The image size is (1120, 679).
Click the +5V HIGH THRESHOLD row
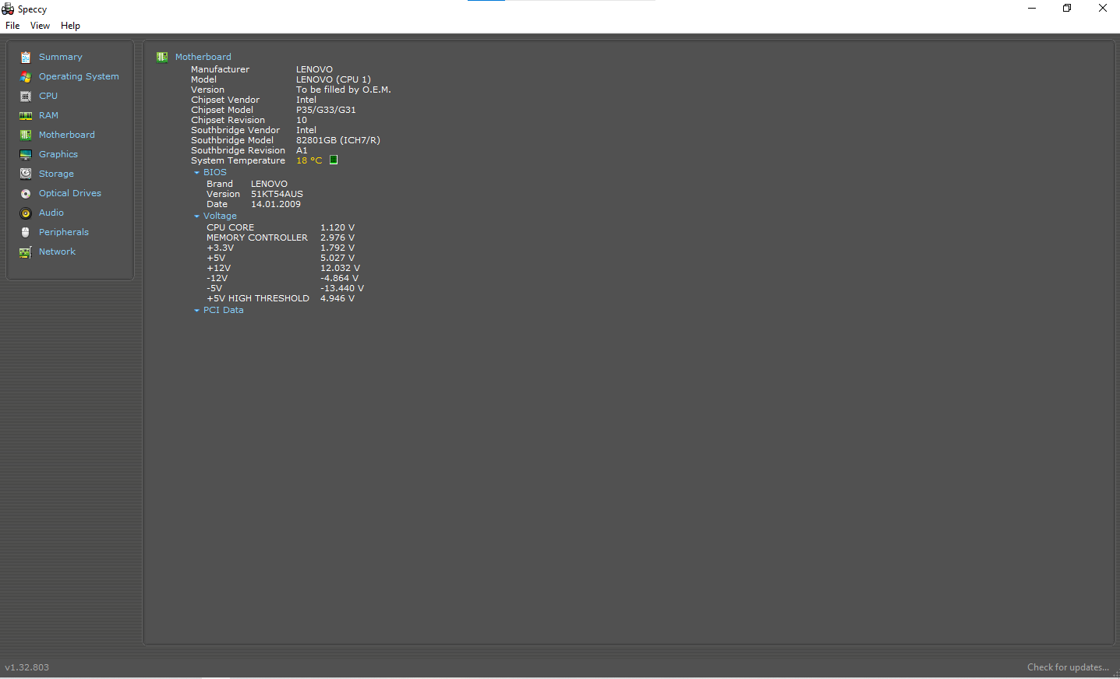[281, 298]
